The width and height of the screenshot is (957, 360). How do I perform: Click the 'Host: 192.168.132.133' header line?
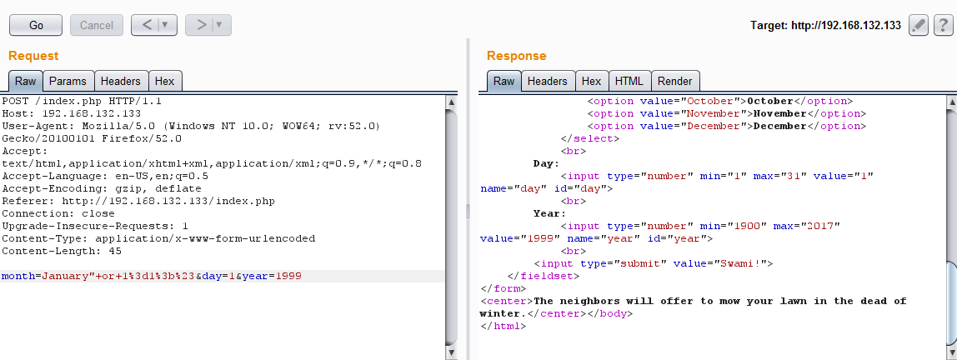coord(72,113)
